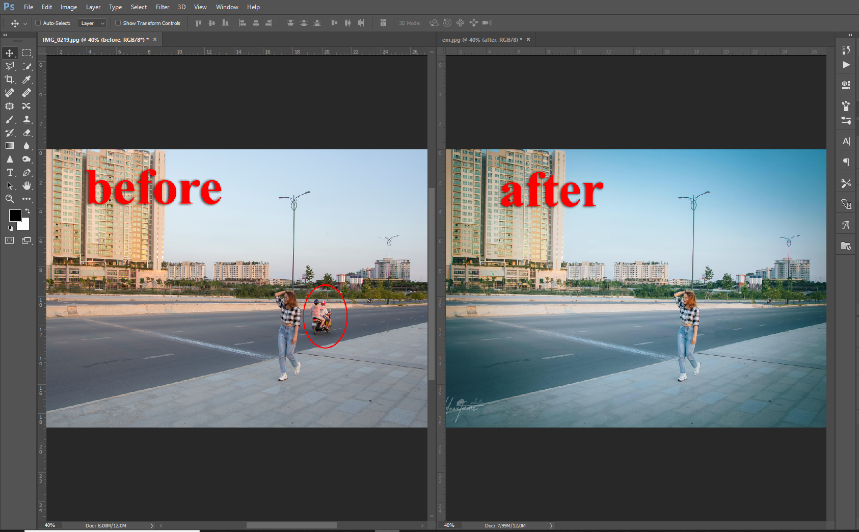
Task: Enable Show Transform Controls
Action: (x=117, y=23)
